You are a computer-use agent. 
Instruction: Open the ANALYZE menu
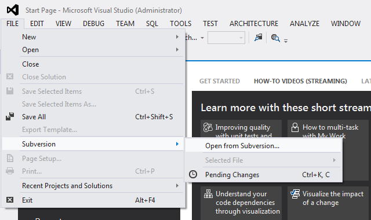click(x=304, y=24)
